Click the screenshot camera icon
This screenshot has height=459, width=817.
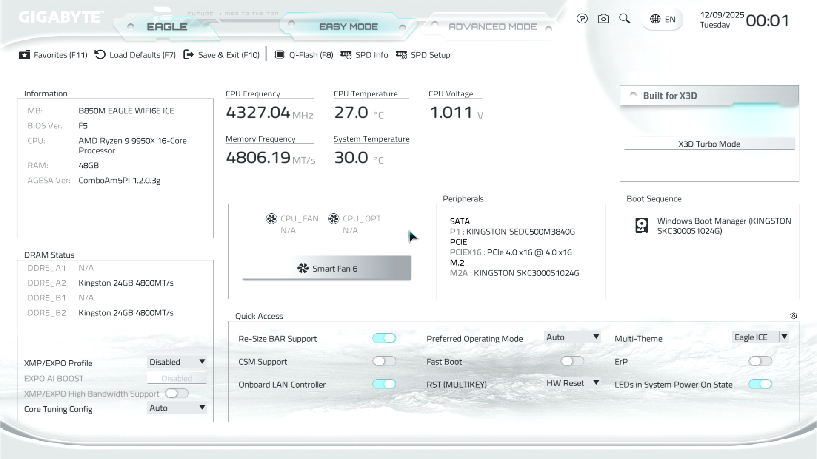click(603, 19)
